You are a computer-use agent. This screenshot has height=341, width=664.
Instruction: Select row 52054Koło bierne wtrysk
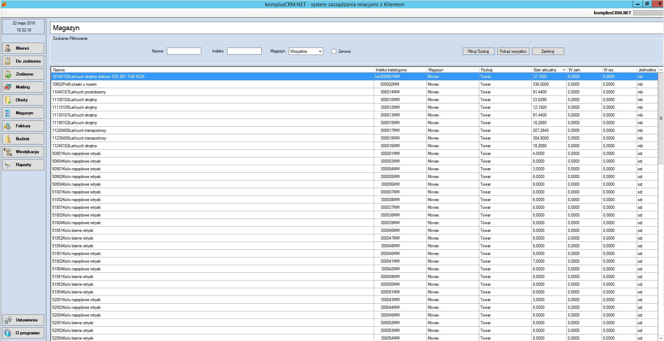click(354, 338)
